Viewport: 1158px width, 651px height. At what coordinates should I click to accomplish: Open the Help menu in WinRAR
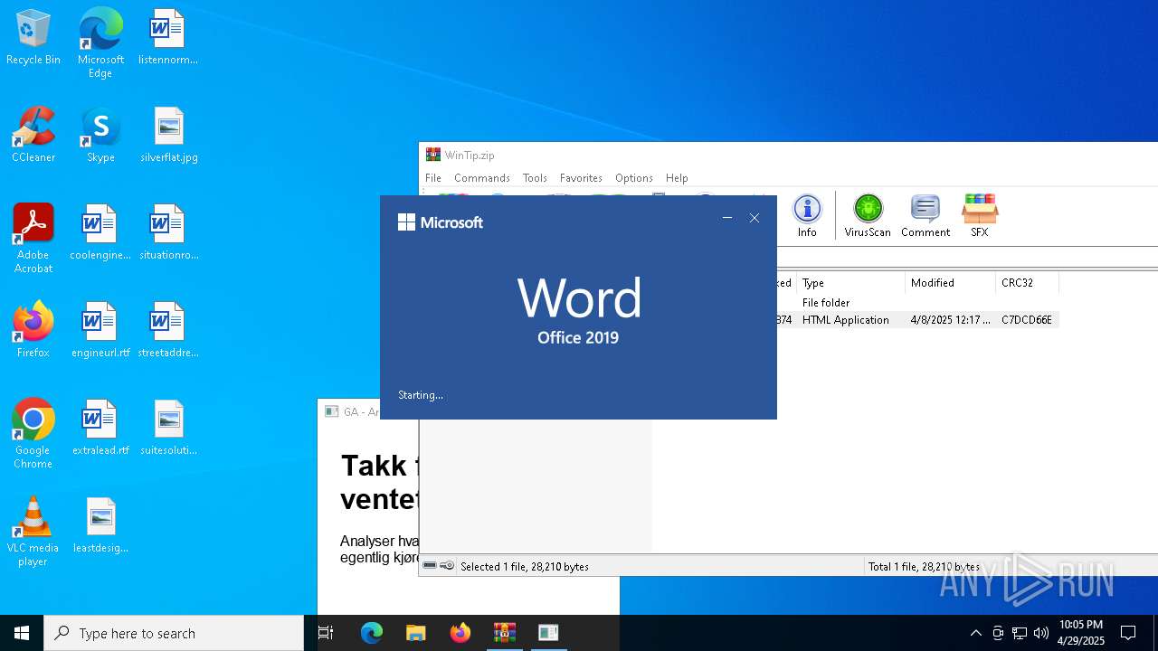tap(677, 178)
